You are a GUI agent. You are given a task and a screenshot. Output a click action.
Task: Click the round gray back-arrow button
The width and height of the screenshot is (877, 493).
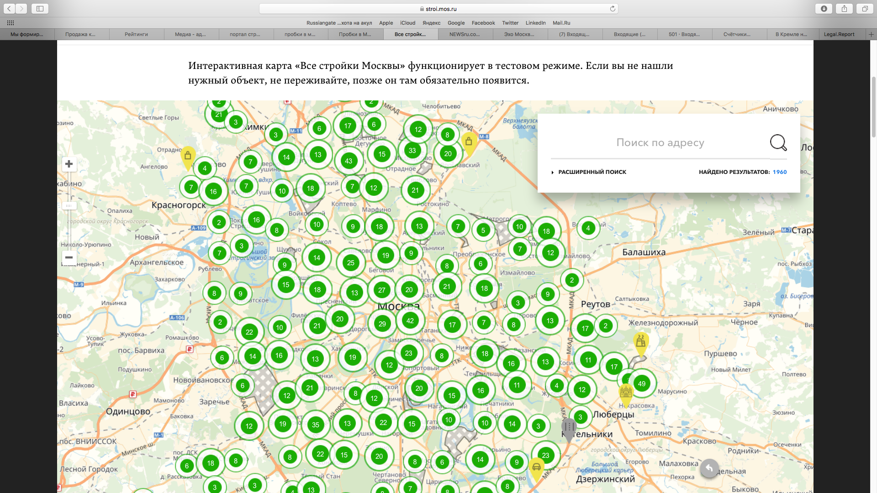709,468
